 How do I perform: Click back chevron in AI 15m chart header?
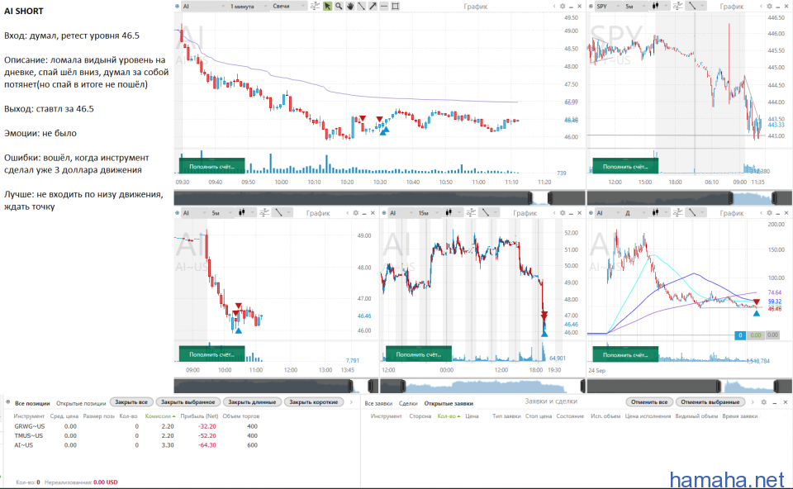click(x=554, y=213)
